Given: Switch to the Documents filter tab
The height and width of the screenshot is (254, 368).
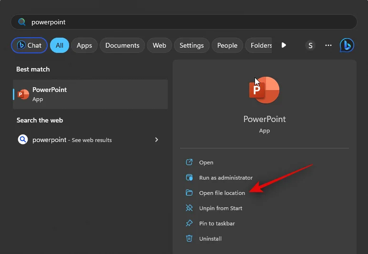Looking at the screenshot, I should pyautogui.click(x=122, y=45).
